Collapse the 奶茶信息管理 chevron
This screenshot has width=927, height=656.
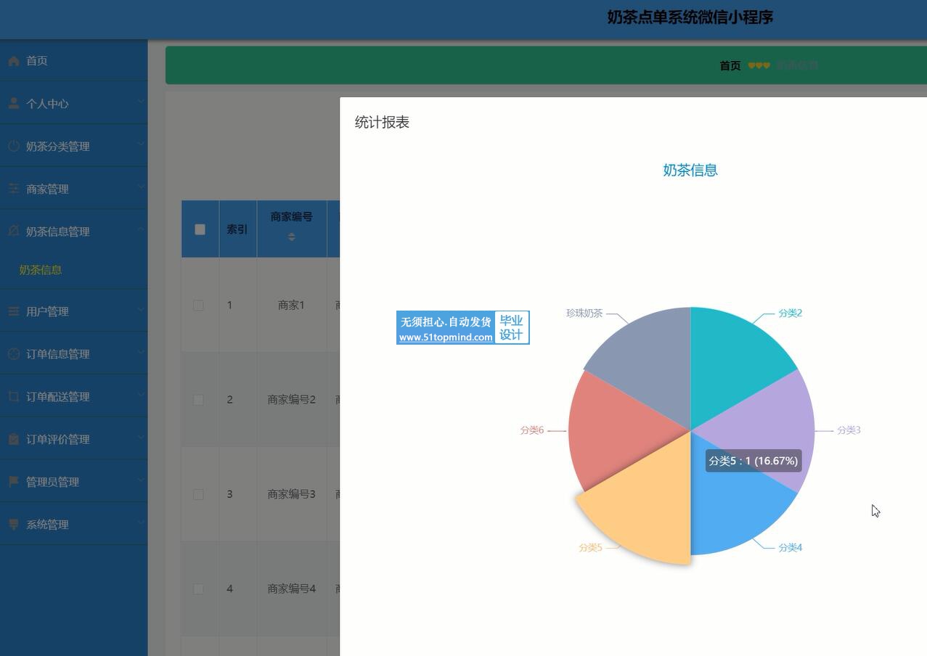(x=141, y=230)
